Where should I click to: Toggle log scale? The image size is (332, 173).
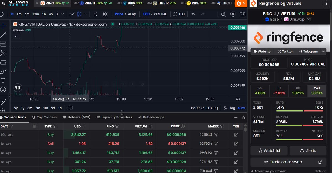[232, 108]
